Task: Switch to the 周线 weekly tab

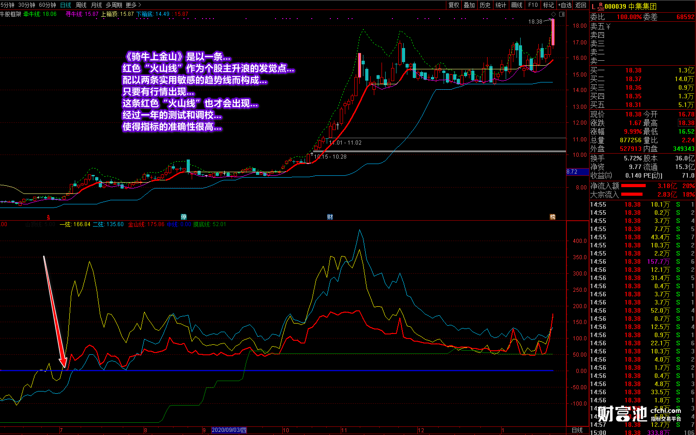Action: point(81,5)
